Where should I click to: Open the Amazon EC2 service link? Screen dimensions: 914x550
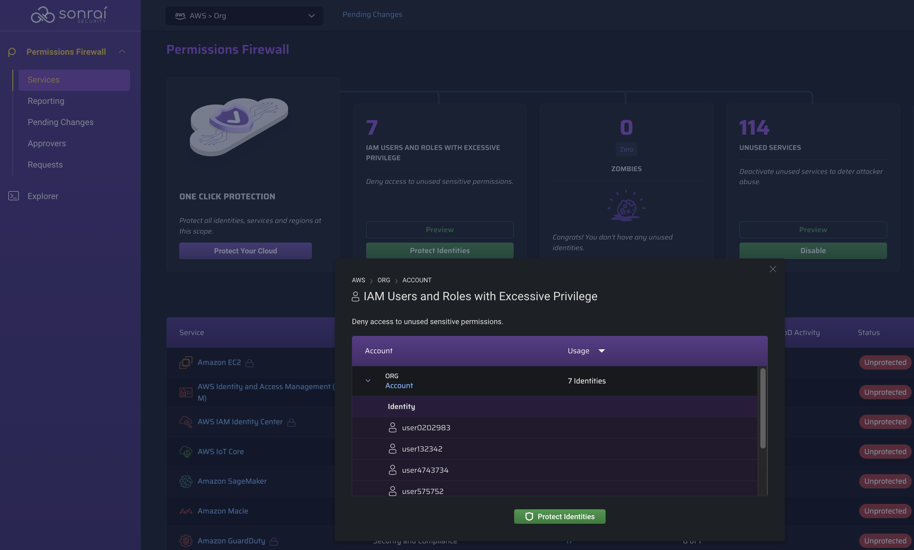click(219, 363)
